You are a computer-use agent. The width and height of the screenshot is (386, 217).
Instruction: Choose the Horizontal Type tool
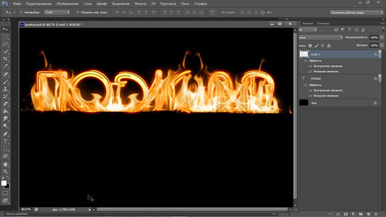[6, 141]
